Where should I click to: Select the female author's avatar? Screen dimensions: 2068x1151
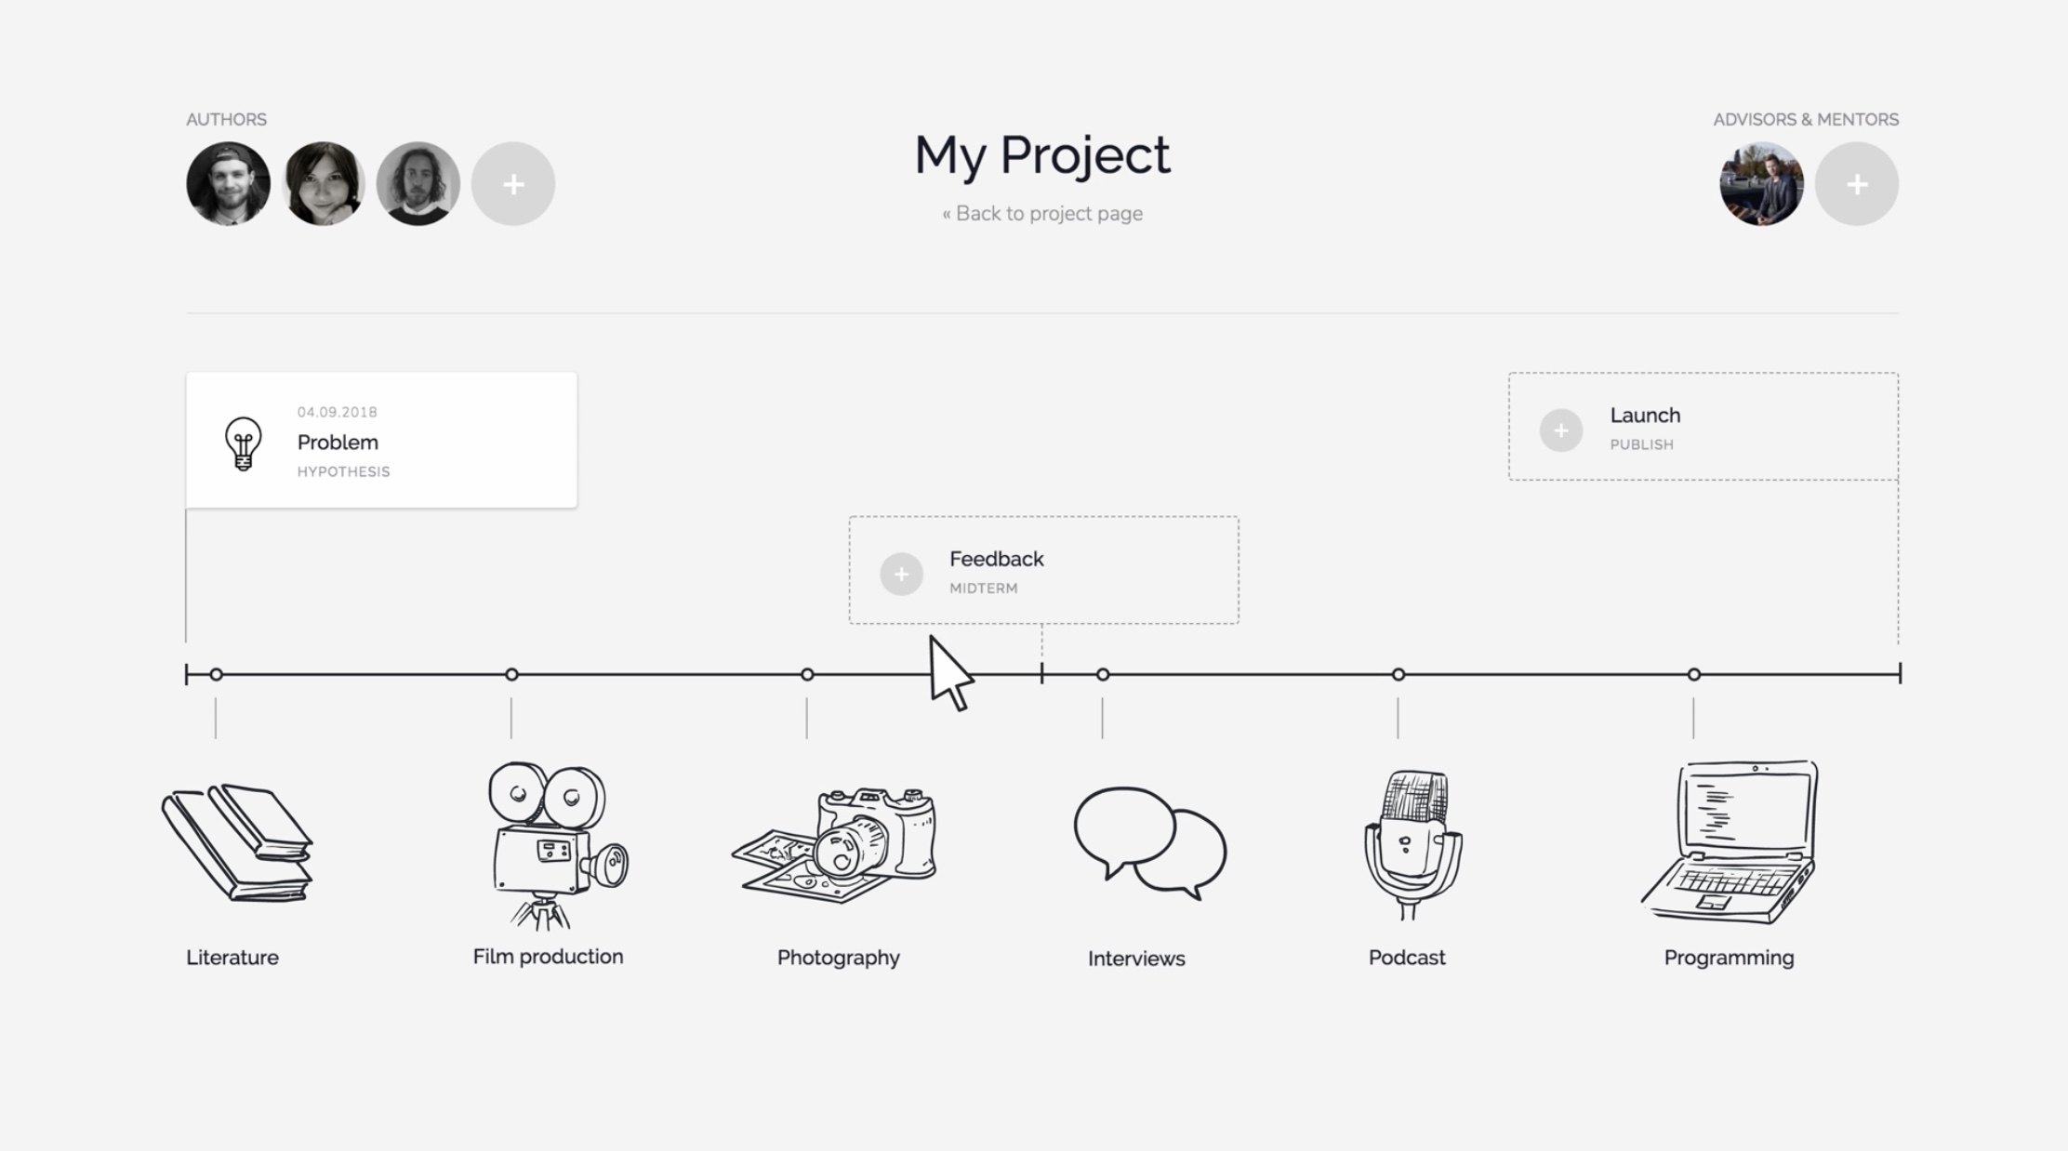(324, 184)
